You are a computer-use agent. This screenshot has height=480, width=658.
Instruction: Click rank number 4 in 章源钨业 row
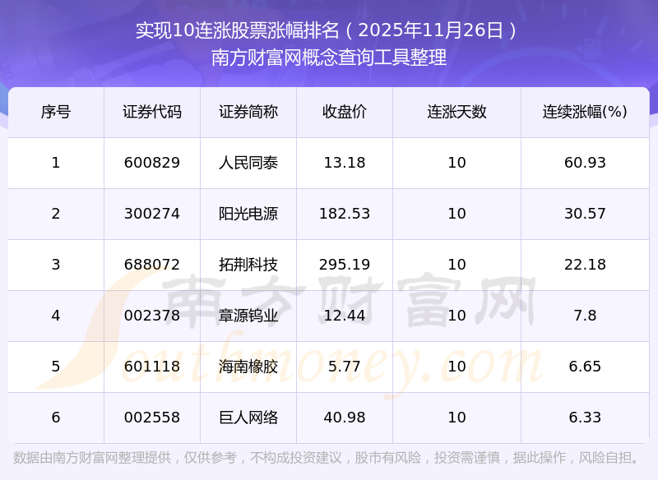click(56, 316)
